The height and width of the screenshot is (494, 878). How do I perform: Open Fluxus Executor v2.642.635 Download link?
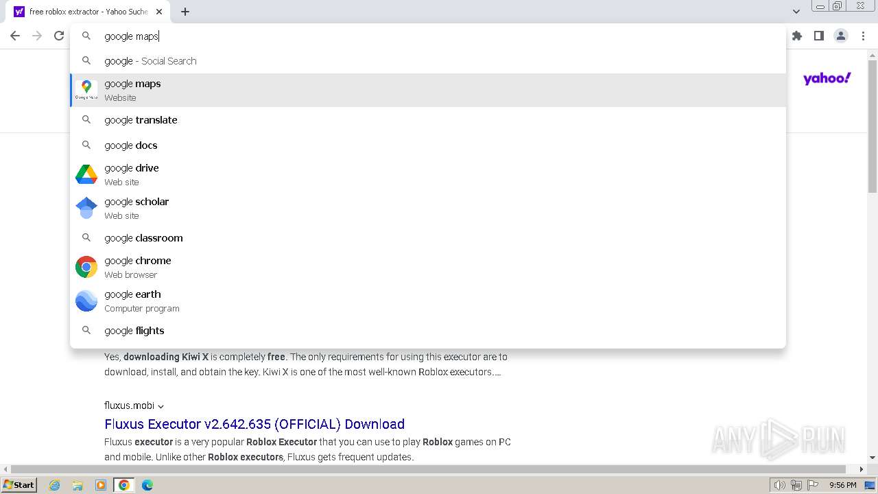(254, 424)
